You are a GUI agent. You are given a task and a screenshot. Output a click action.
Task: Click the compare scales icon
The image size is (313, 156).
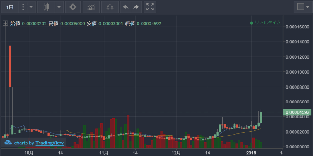110,7
